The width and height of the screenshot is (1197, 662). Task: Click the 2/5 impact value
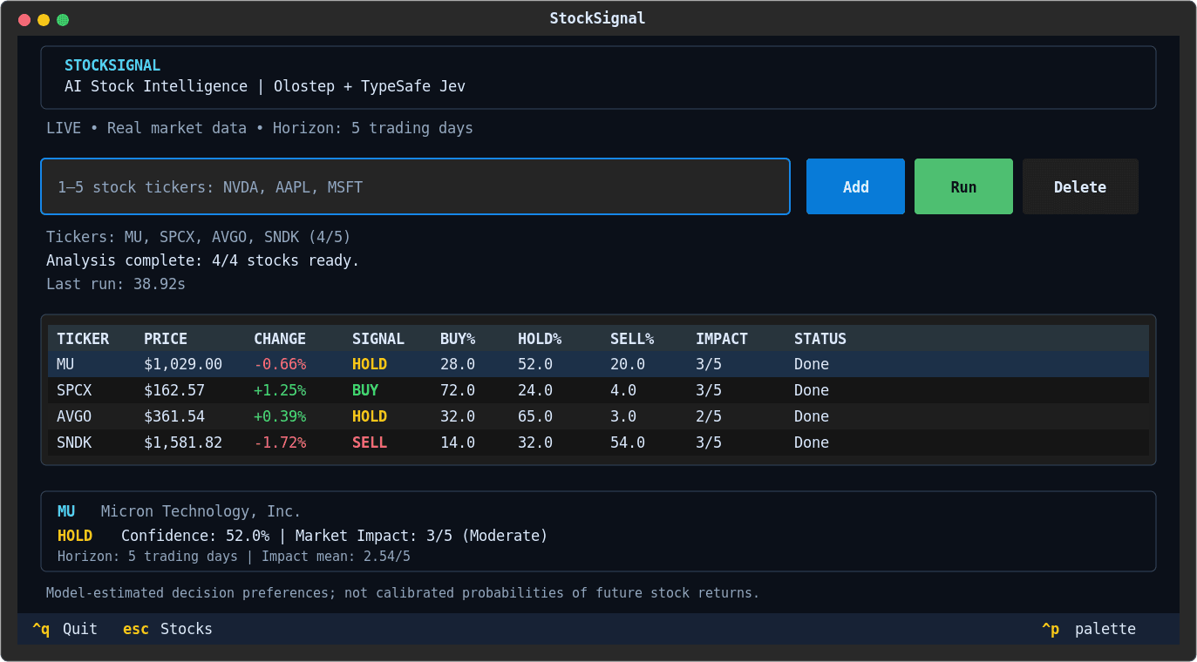(x=709, y=416)
